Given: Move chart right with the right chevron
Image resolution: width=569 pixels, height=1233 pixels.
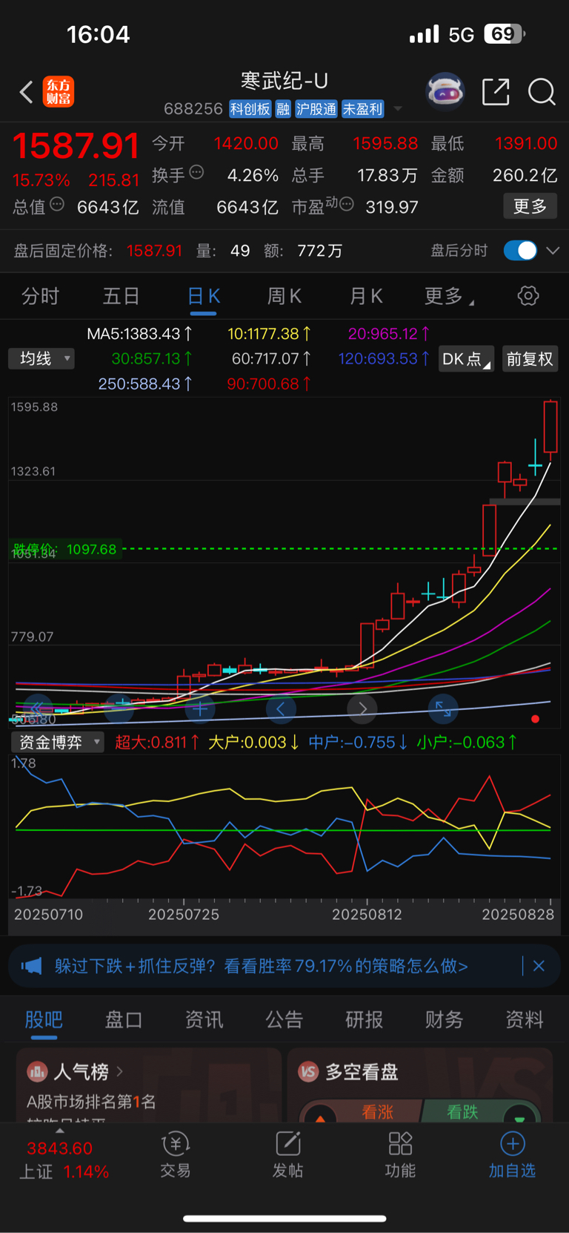Looking at the screenshot, I should point(362,709).
